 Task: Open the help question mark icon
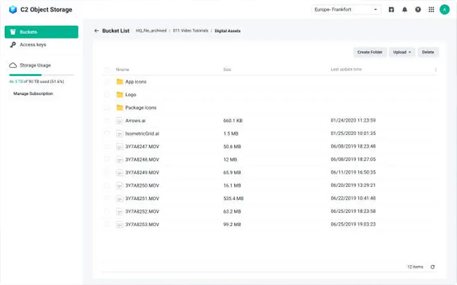click(x=418, y=10)
